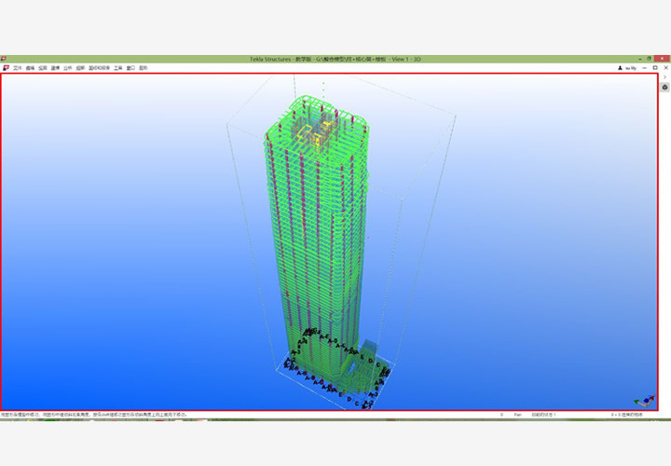Click the Tekla Structures window title text
This screenshot has height=466, width=671.
(x=335, y=59)
